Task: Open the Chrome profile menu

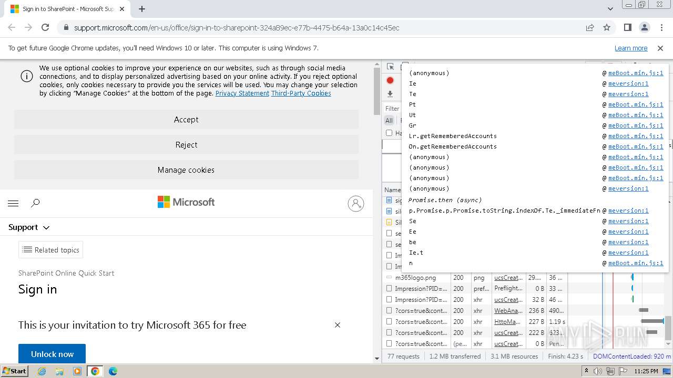Action: point(645,27)
